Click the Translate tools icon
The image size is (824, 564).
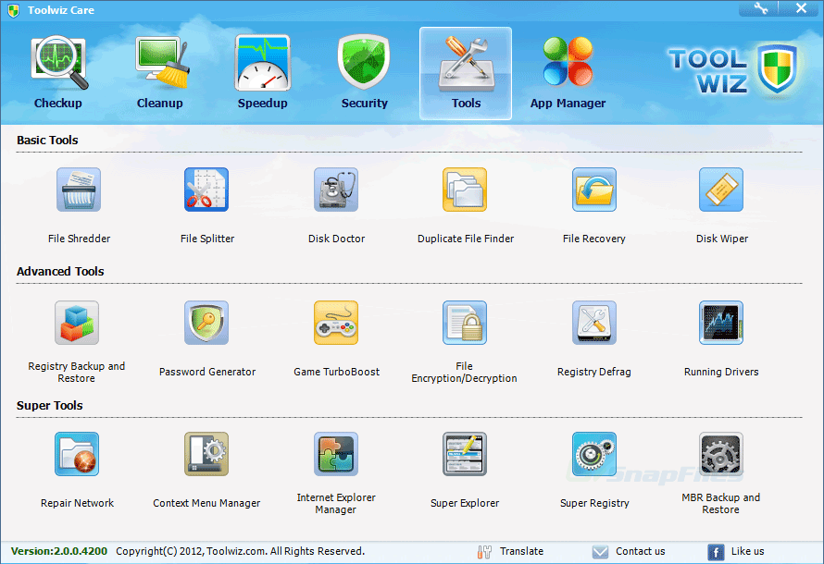[x=484, y=551]
